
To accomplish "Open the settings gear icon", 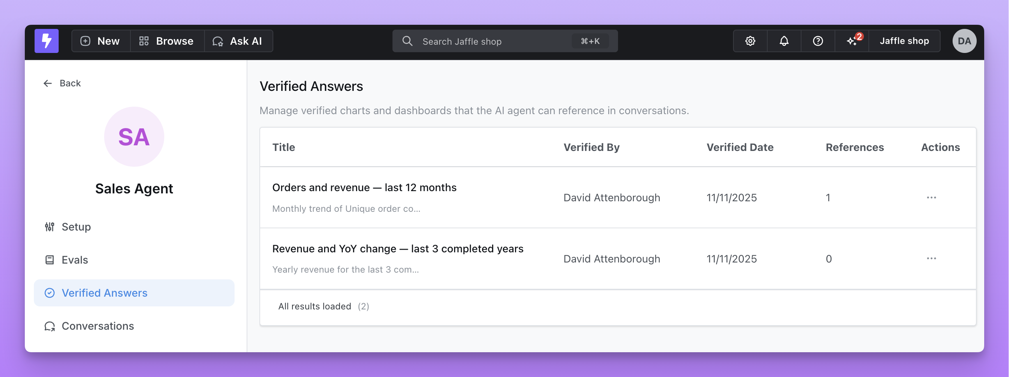I will click(750, 41).
